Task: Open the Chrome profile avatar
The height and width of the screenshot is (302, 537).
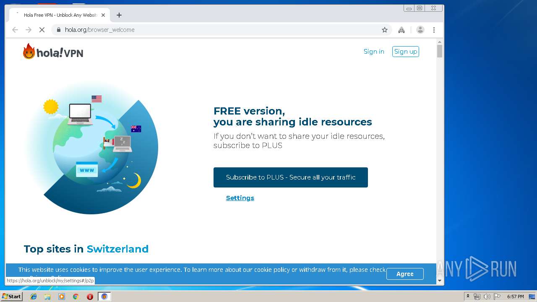Action: point(420,30)
